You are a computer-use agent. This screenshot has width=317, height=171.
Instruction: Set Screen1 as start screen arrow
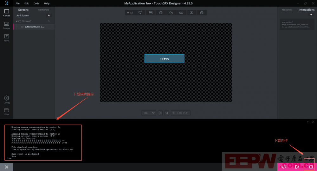click(49, 21)
